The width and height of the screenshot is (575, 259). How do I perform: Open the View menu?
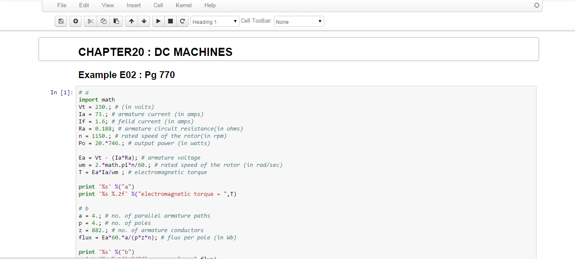click(x=108, y=6)
